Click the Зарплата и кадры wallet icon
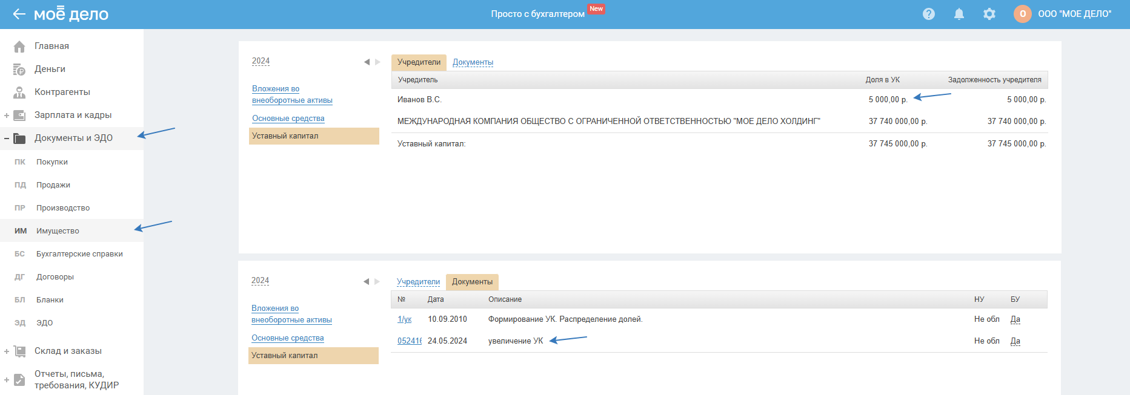Image resolution: width=1130 pixels, height=395 pixels. click(x=19, y=116)
